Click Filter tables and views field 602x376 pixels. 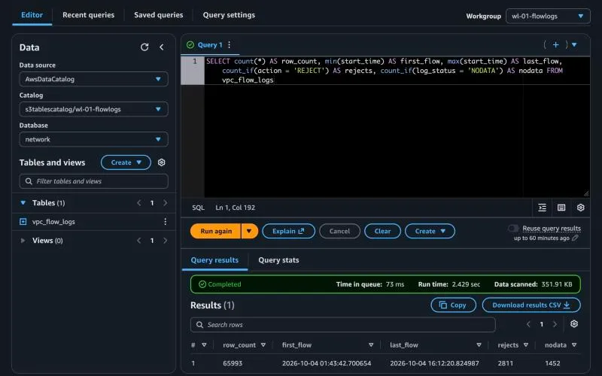click(93, 181)
